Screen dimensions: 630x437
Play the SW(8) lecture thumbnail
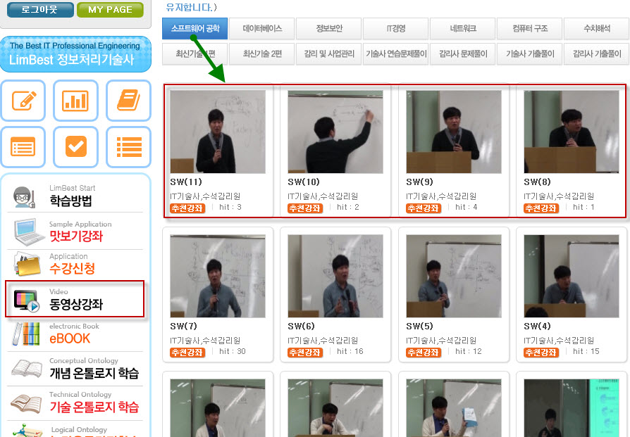tap(572, 132)
